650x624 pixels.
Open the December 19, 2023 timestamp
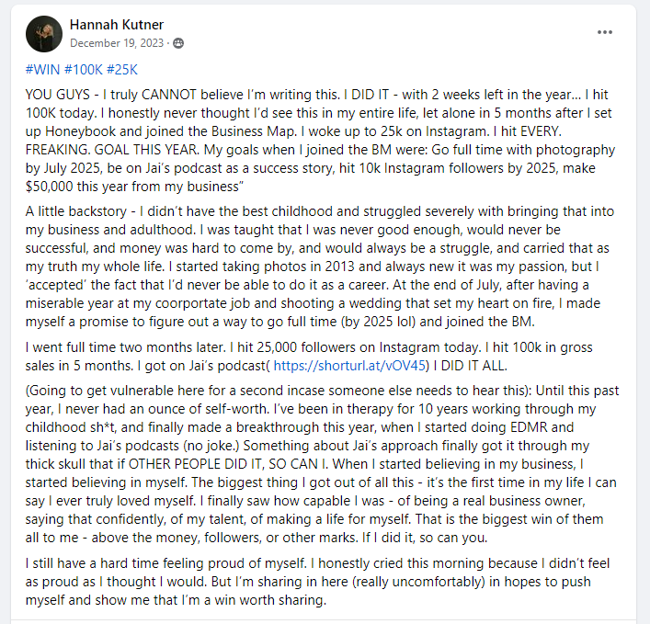(119, 42)
